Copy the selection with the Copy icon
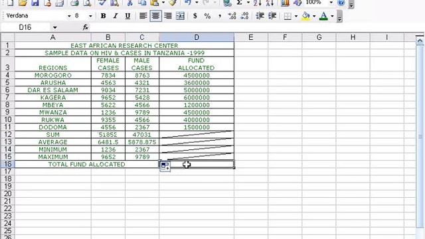Image resolution: width=425 pixels, height=239 pixels. coord(142,3)
